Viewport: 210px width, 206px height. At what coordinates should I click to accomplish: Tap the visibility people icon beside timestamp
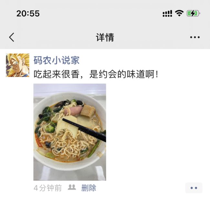tap(72, 187)
